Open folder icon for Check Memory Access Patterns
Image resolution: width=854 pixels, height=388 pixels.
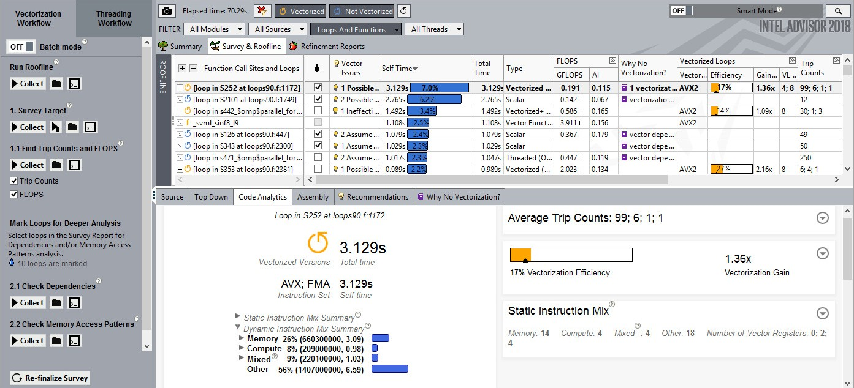click(x=56, y=341)
